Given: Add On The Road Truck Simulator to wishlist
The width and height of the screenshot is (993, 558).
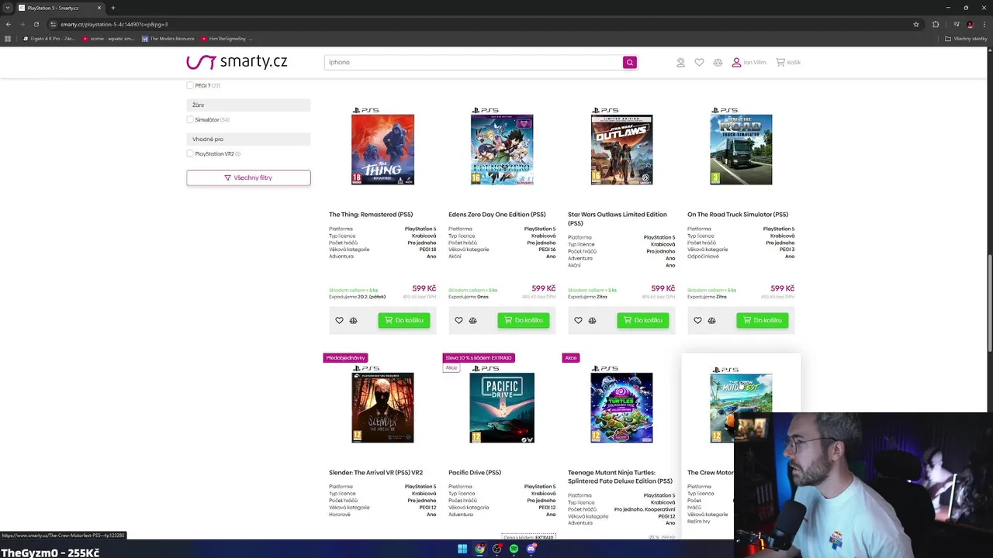Looking at the screenshot, I should pos(697,320).
